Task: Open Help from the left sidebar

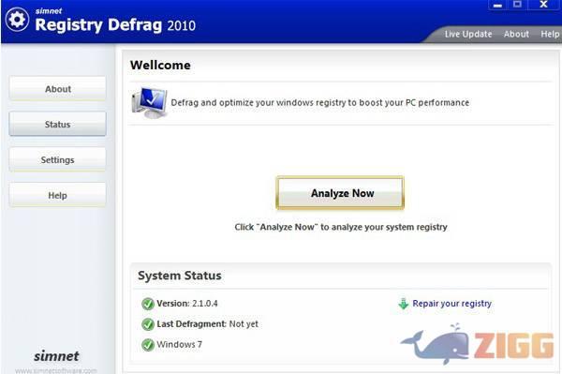Action: click(58, 195)
